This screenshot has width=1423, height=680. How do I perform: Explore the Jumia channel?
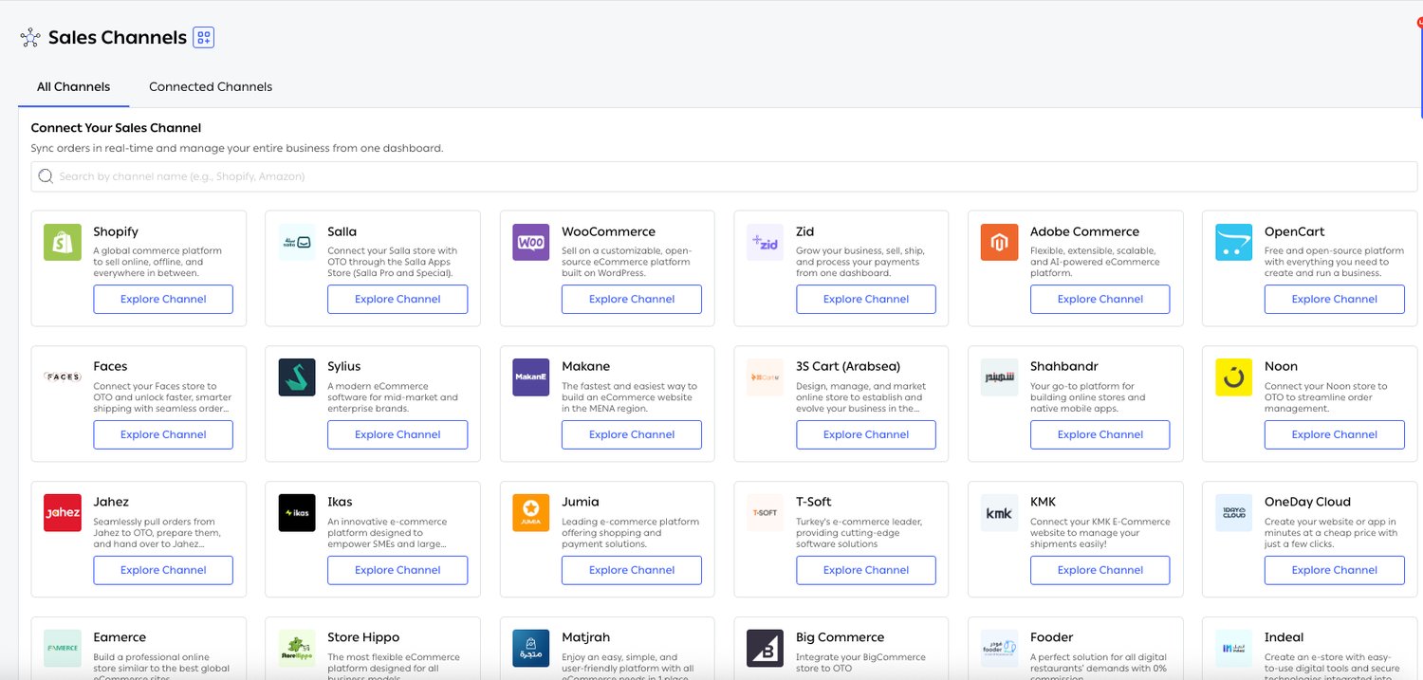pyautogui.click(x=632, y=570)
